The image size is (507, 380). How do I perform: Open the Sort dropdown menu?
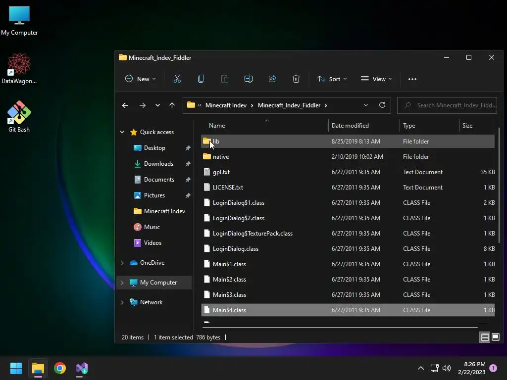pos(332,79)
